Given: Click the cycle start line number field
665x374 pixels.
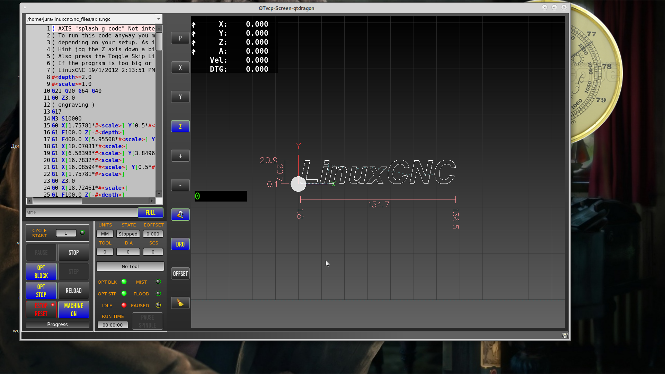Looking at the screenshot, I should coord(66,233).
